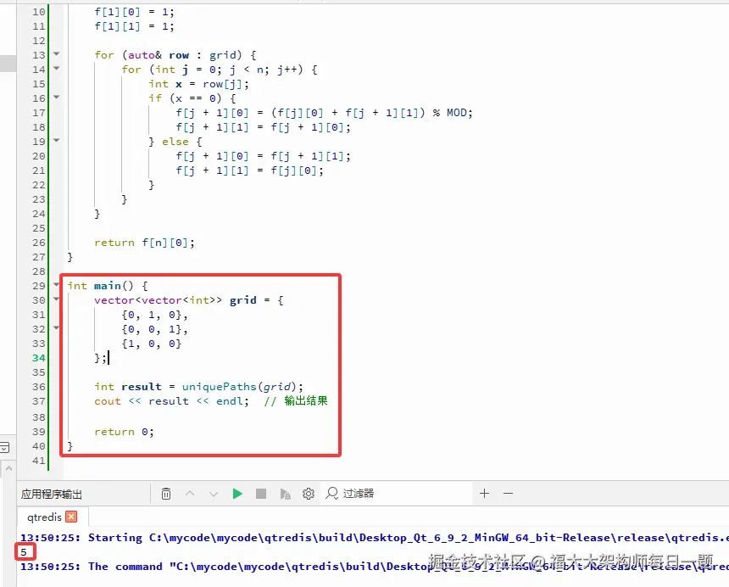Stop the running application square button

tap(261, 494)
